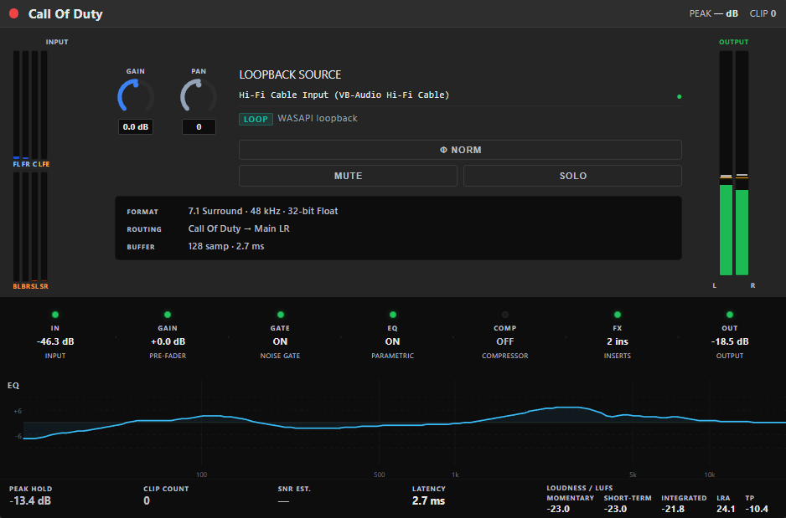Select the Hi-Fi Cable Input source field
Screen dimensions: 786x518
click(x=460, y=95)
